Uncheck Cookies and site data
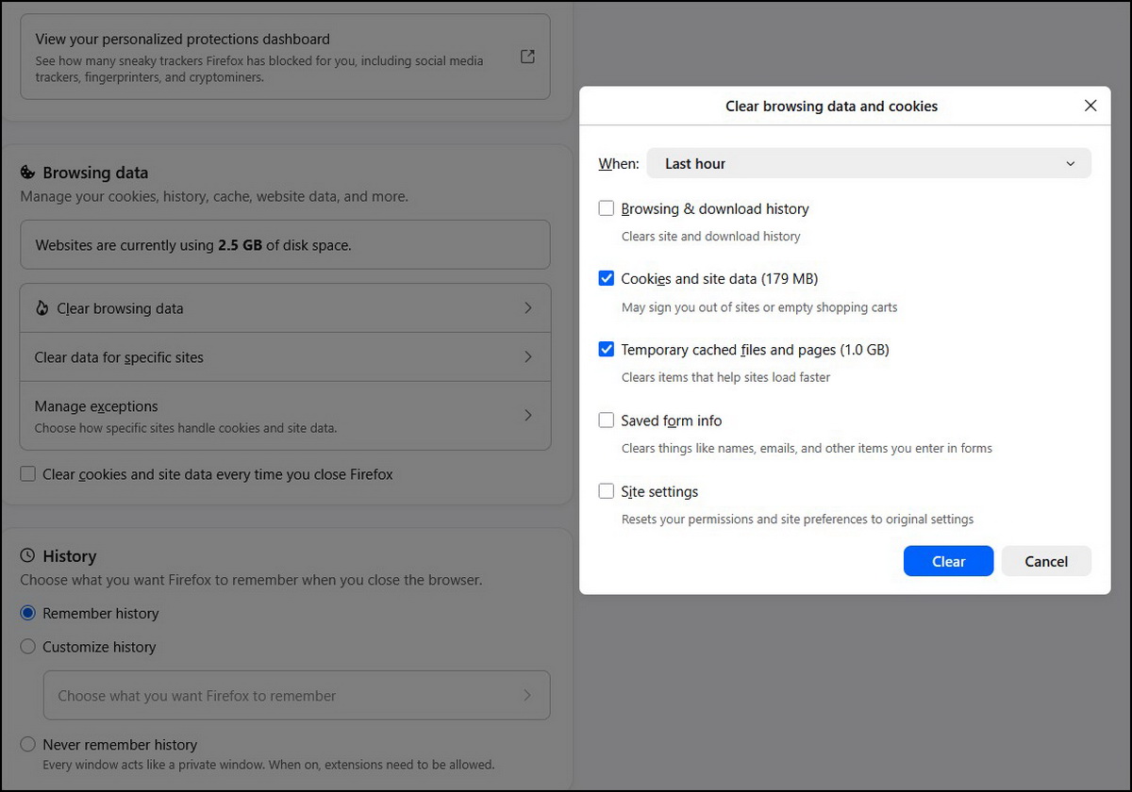 607,278
